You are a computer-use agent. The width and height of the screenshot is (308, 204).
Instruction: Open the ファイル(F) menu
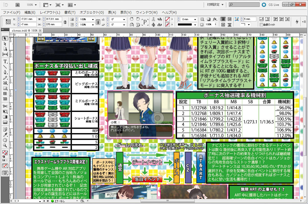tap(12, 12)
